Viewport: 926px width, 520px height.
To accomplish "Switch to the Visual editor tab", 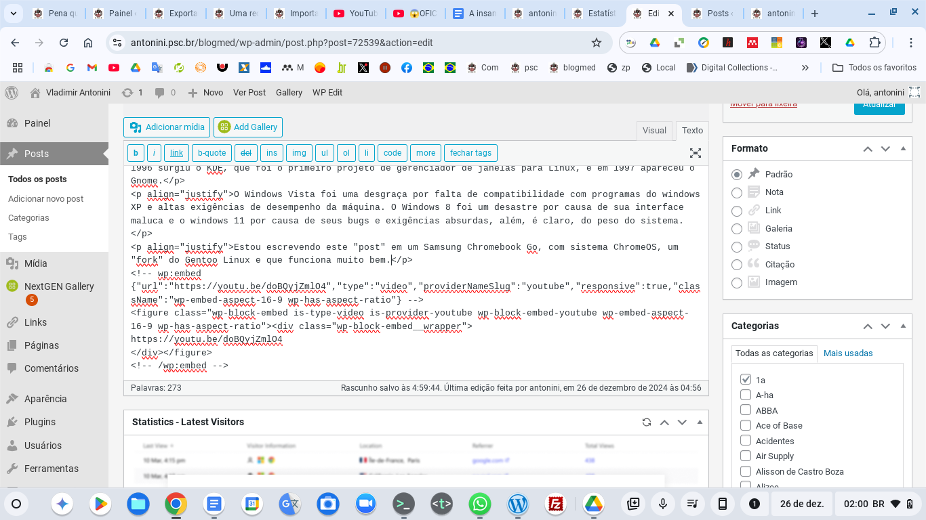I will click(653, 130).
